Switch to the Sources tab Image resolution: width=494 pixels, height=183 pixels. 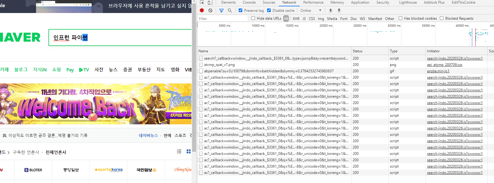(269, 2)
